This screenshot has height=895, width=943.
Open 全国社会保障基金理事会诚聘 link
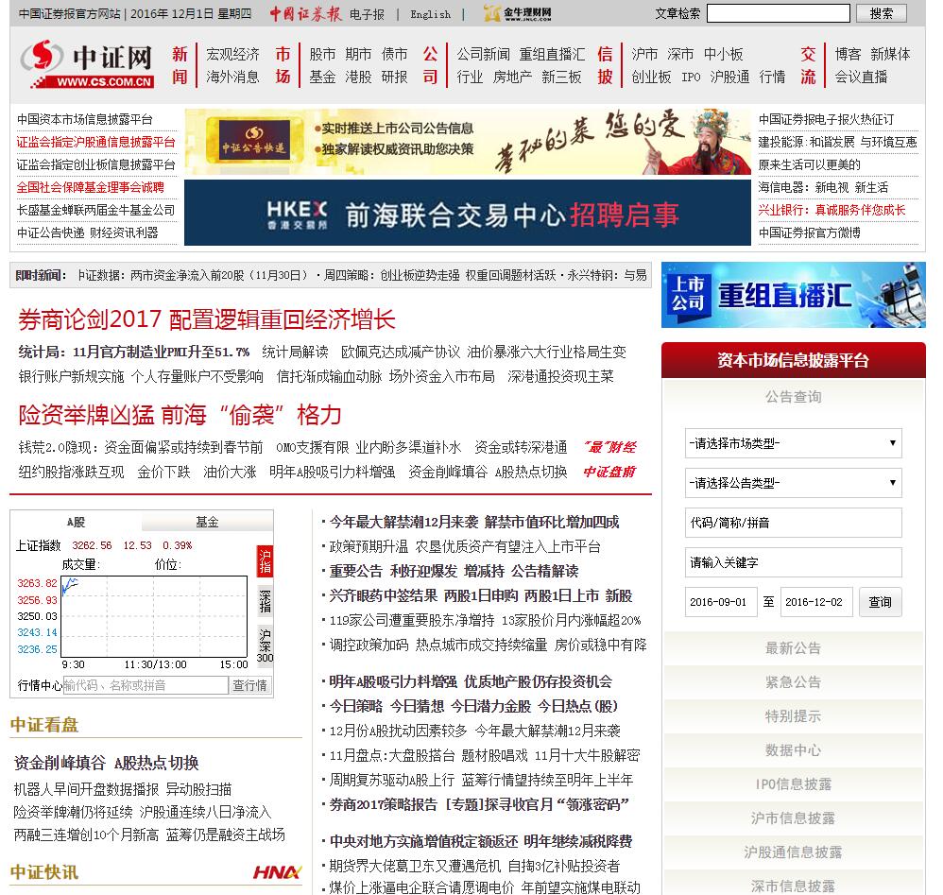pyautogui.click(x=90, y=188)
